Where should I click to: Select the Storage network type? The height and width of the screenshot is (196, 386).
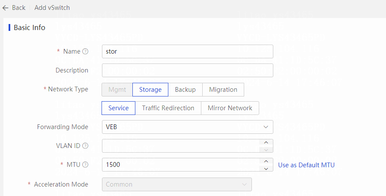[x=150, y=90]
